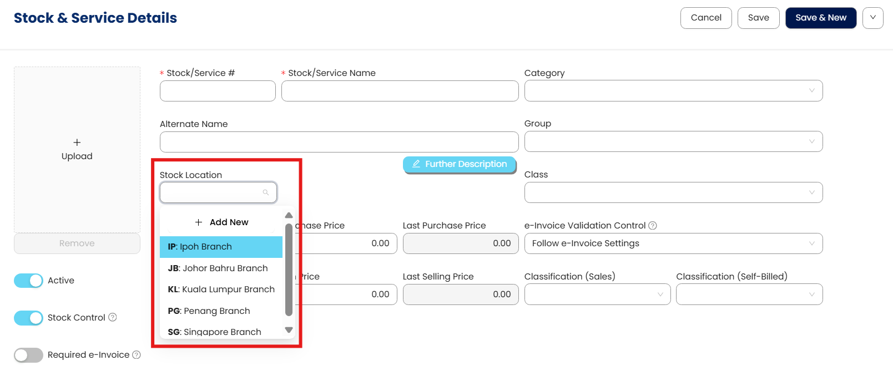
Task: Open the Classification (Sales) dropdown
Action: click(597, 294)
